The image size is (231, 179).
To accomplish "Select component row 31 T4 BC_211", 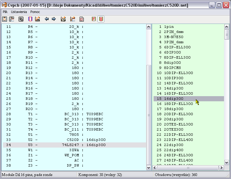I will pos(74,129).
